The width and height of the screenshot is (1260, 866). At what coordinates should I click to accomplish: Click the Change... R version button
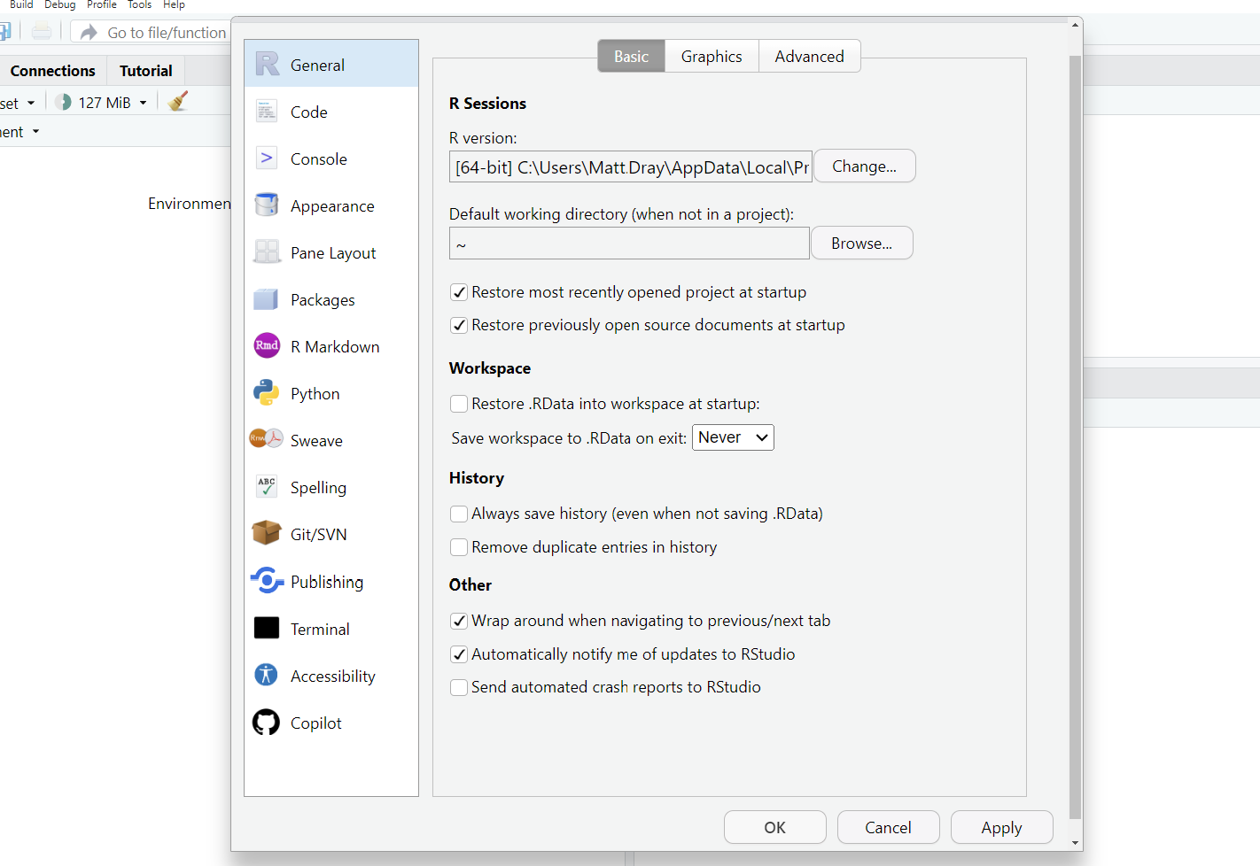click(864, 166)
